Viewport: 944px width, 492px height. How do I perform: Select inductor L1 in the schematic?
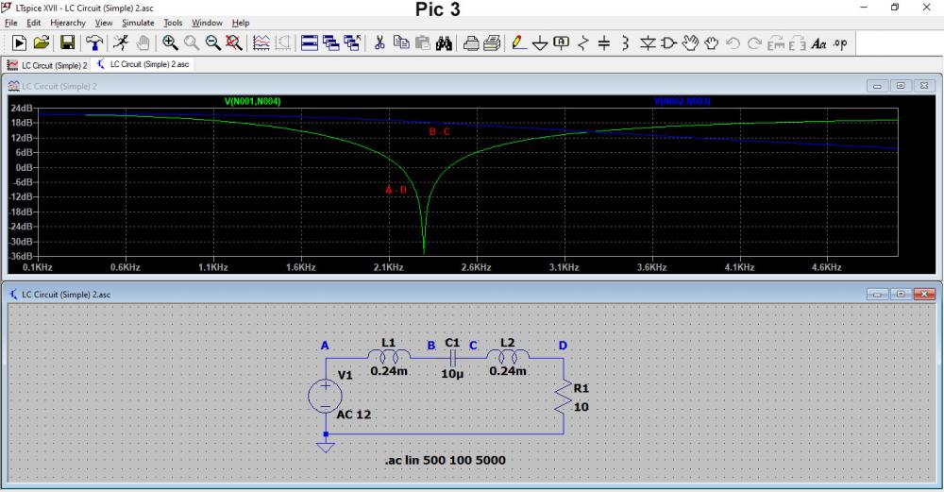389,355
